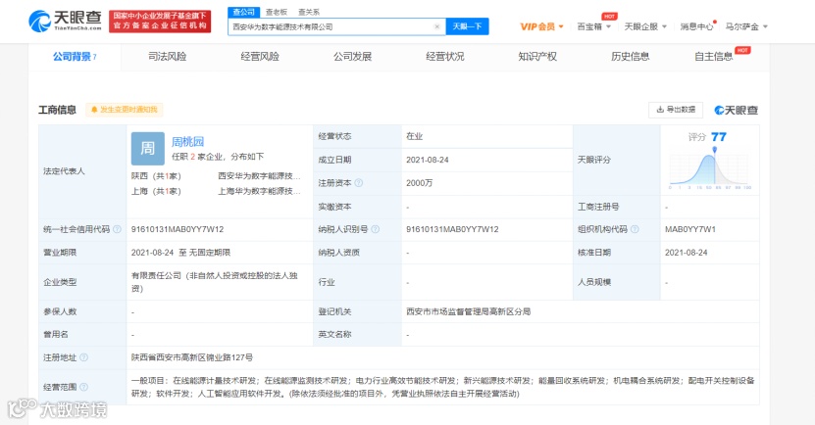
Task: Select the 注册资本 value 2000万
Action: pos(420,183)
